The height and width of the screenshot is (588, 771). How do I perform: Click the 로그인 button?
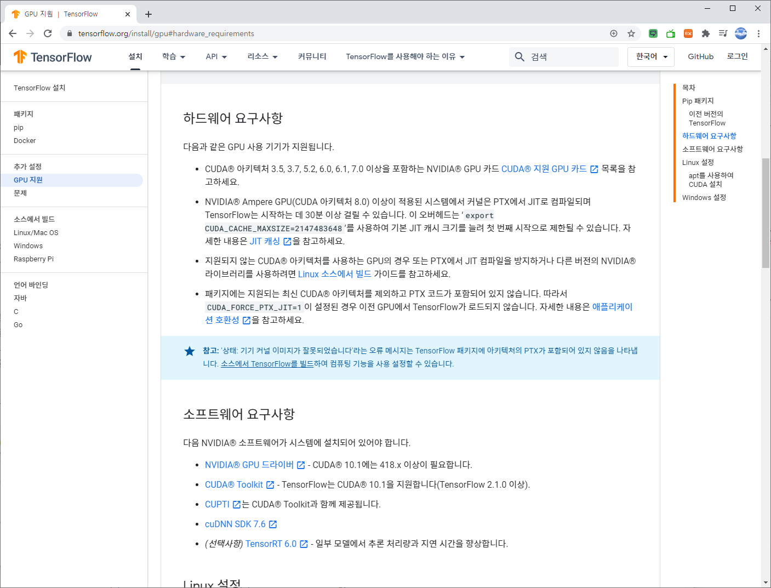pyautogui.click(x=737, y=56)
